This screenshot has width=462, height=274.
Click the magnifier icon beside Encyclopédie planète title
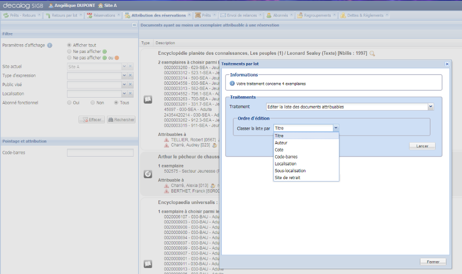click(x=372, y=53)
